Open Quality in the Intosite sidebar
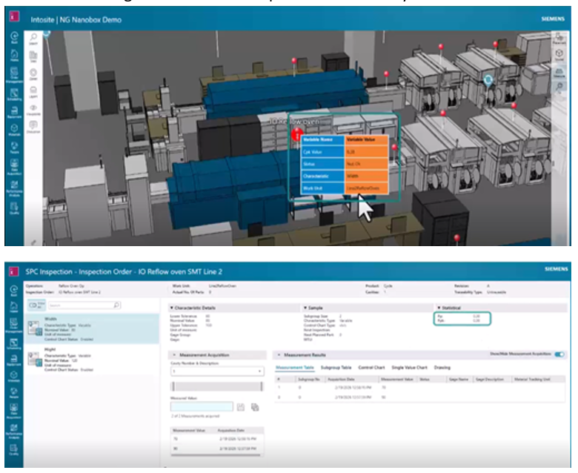Image resolution: width=578 pixels, height=473 pixels. click(x=14, y=208)
